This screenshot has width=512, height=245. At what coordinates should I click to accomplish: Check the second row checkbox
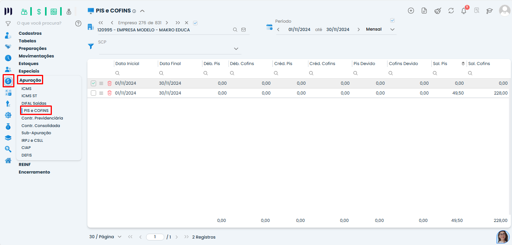tap(93, 93)
